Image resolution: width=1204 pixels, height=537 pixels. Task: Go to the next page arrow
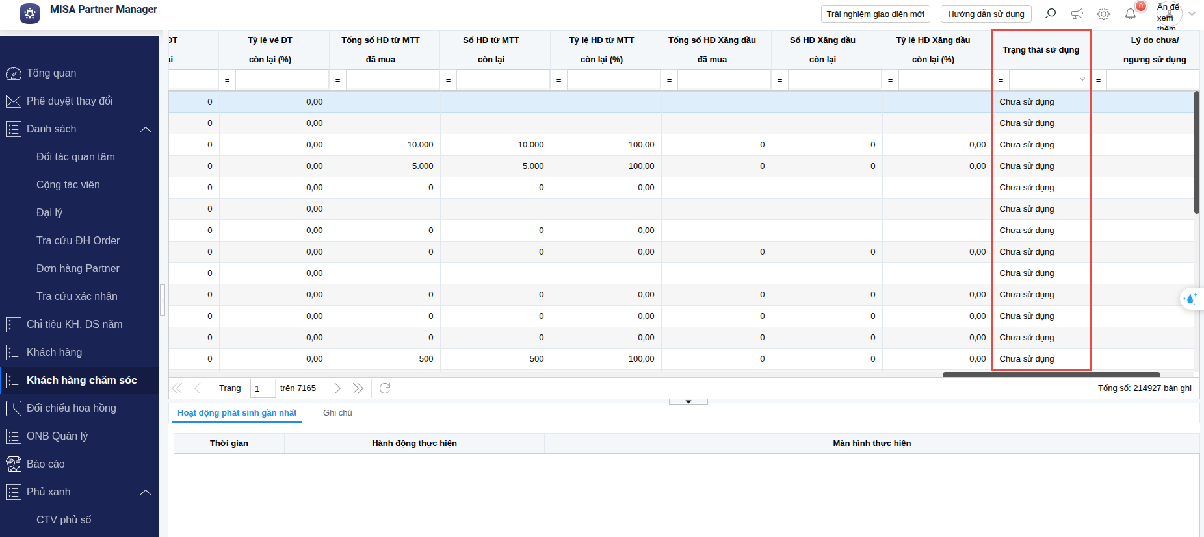337,388
